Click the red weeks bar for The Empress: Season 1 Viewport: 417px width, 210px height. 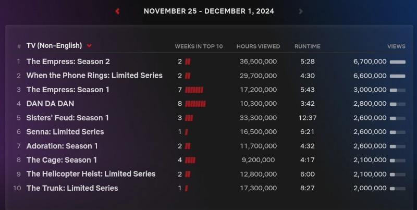pyautogui.click(x=194, y=90)
